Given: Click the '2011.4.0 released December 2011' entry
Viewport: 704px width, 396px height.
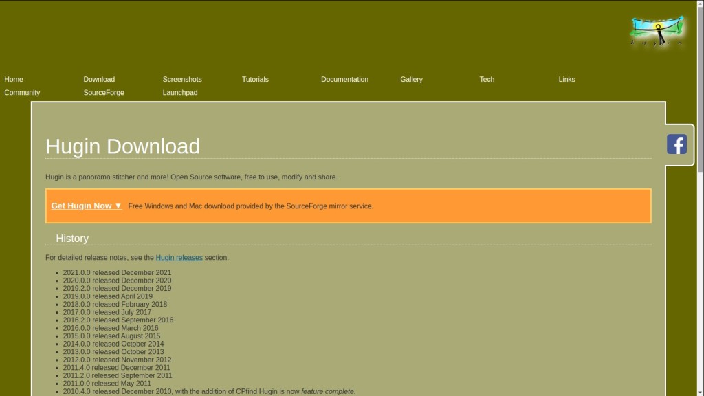Looking at the screenshot, I should coord(116,368).
